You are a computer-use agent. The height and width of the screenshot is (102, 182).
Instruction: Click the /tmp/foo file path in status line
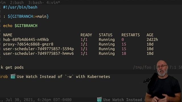pos(142,67)
